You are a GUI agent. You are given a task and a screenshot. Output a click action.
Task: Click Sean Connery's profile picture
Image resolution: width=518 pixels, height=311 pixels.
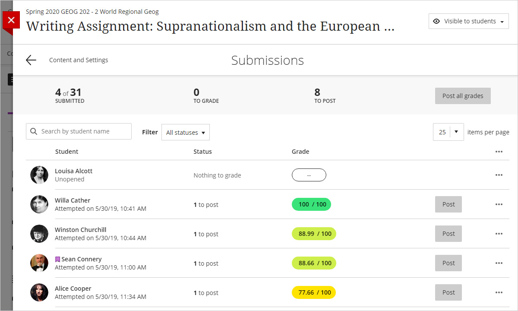39,263
